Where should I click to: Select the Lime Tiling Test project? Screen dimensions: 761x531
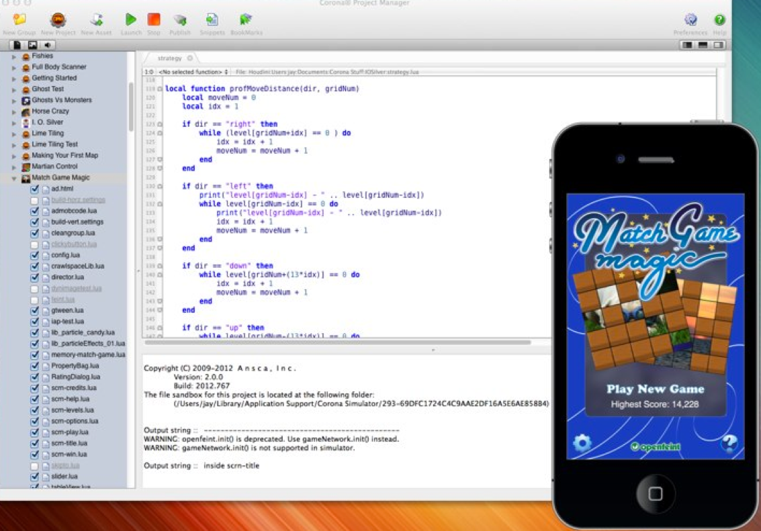tap(54, 144)
